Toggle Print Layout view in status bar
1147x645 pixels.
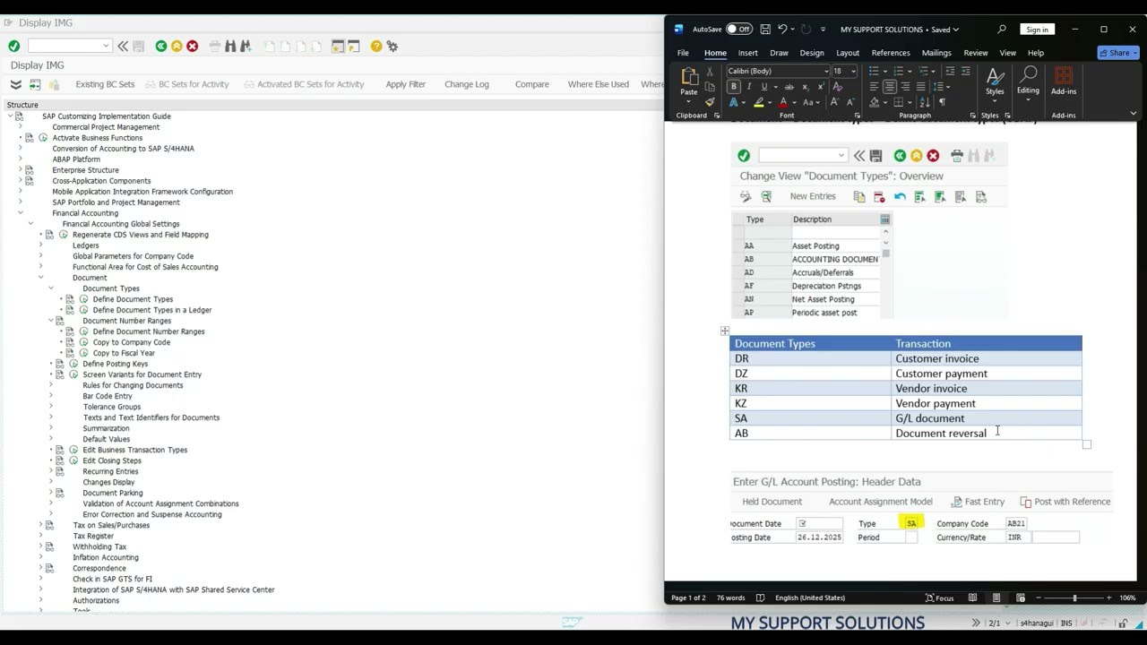[996, 598]
